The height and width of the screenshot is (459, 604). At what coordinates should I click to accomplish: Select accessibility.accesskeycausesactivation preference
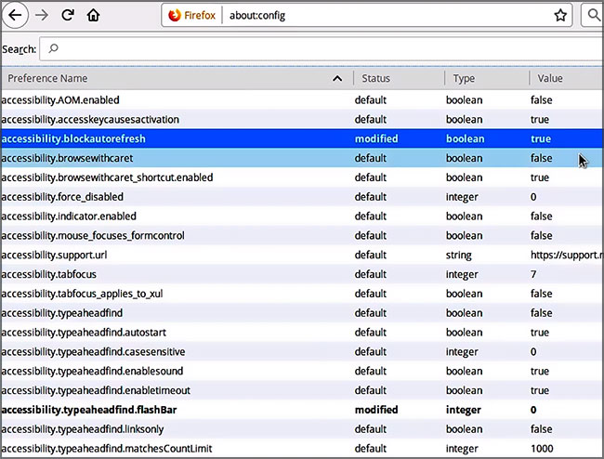coord(302,119)
